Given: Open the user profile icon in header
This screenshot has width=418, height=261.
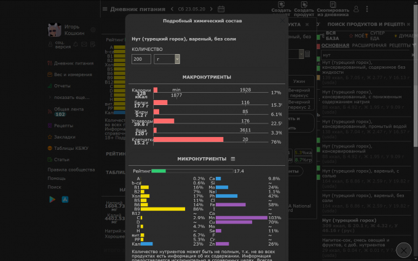Looking at the screenshot, I should coord(357,9).
